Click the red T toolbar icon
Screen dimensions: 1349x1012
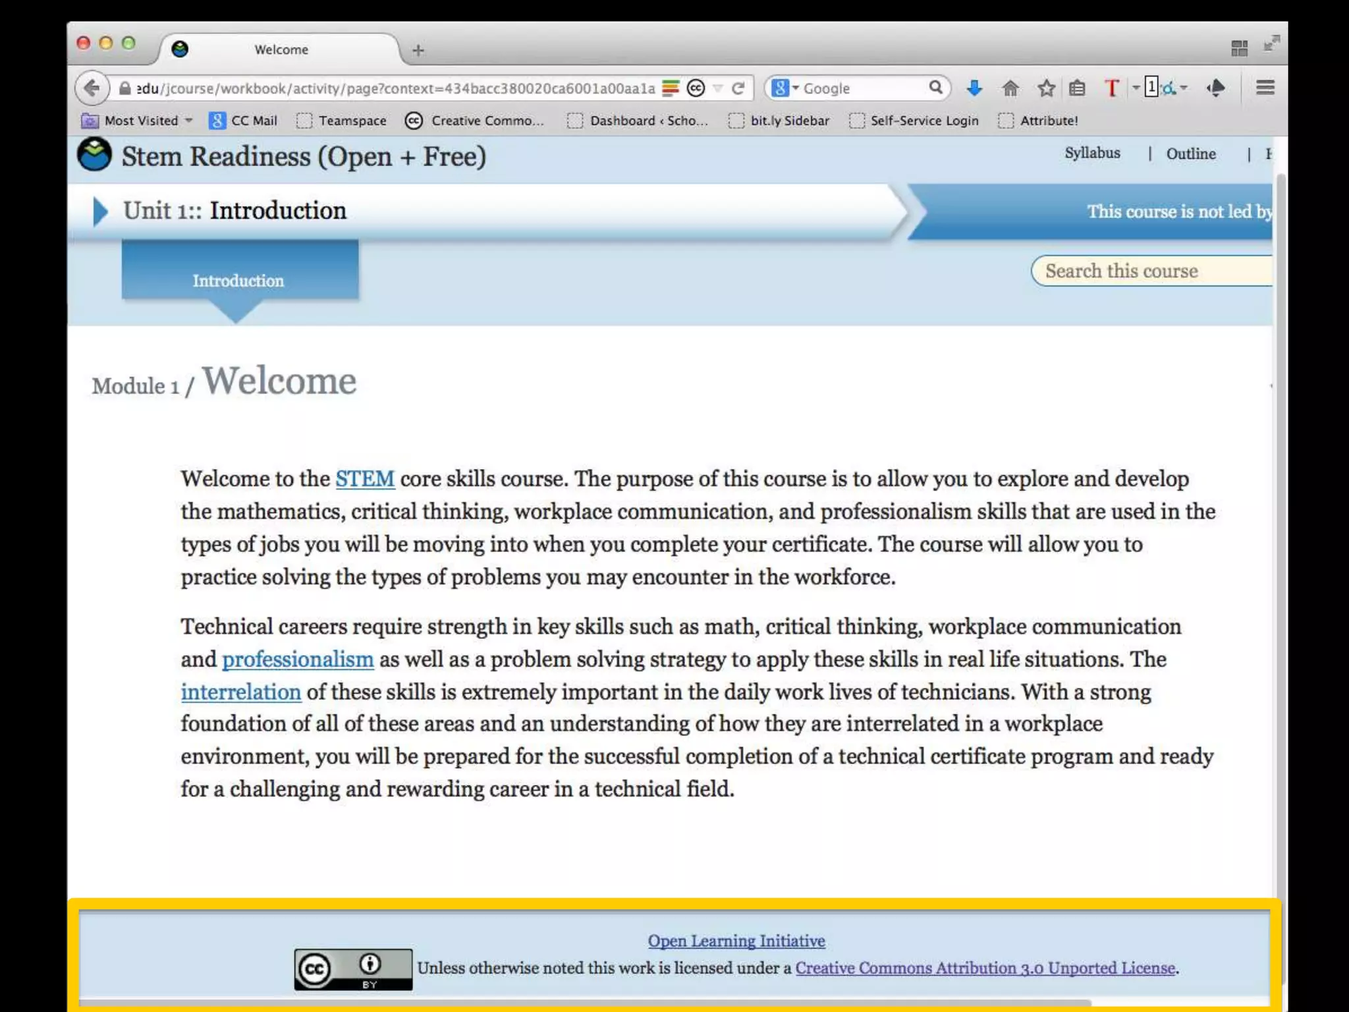coord(1112,88)
